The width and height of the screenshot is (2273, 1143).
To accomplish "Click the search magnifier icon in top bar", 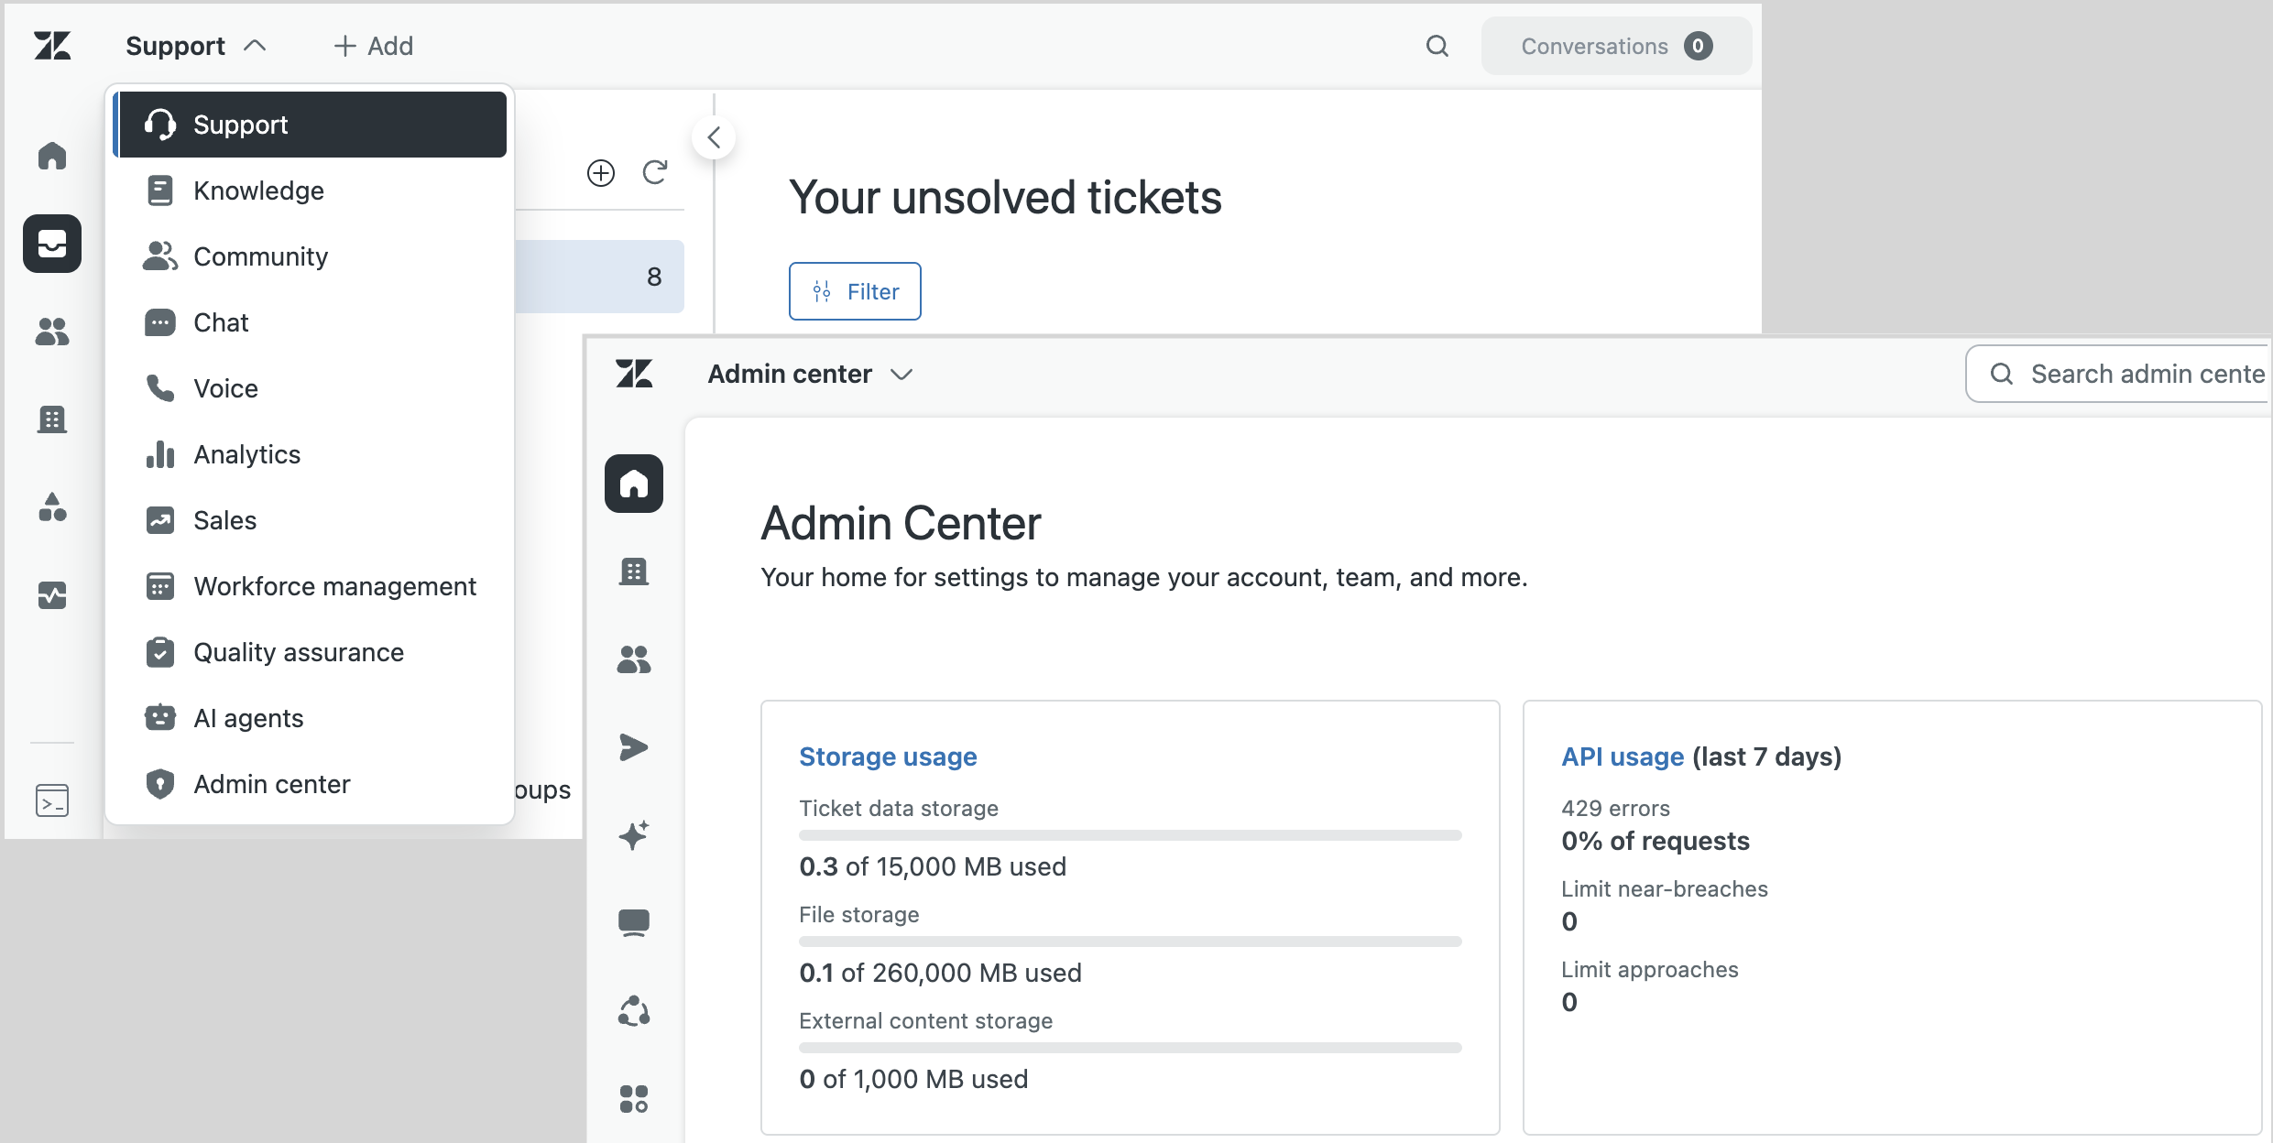I will (1437, 46).
